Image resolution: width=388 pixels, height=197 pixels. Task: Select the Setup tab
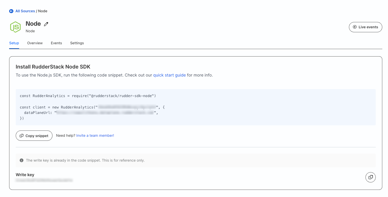tap(14, 43)
